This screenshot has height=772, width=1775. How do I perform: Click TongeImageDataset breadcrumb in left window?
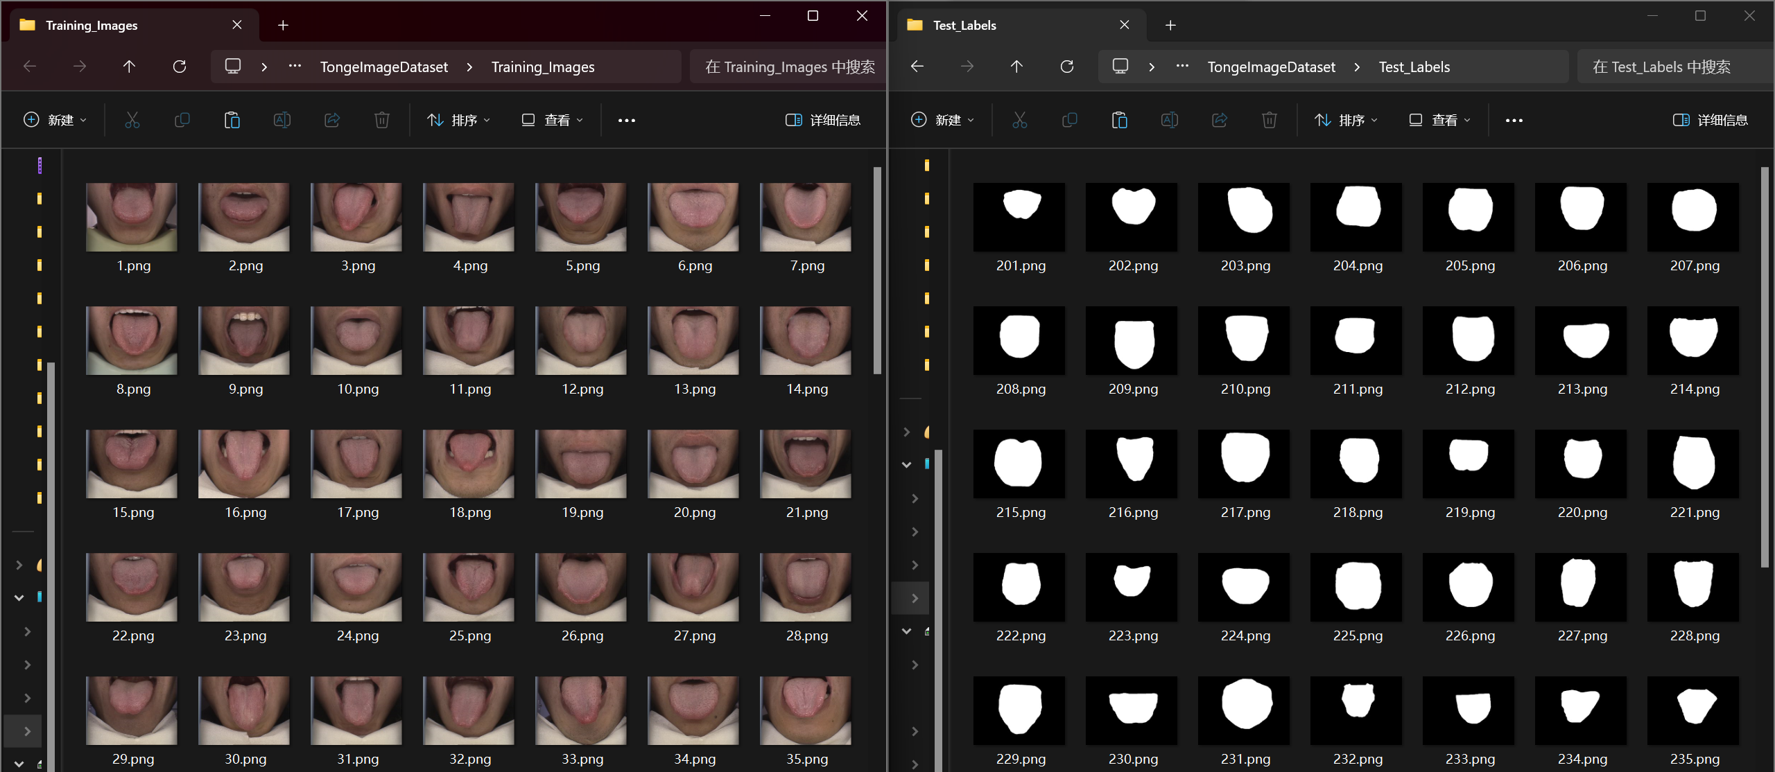383,67
